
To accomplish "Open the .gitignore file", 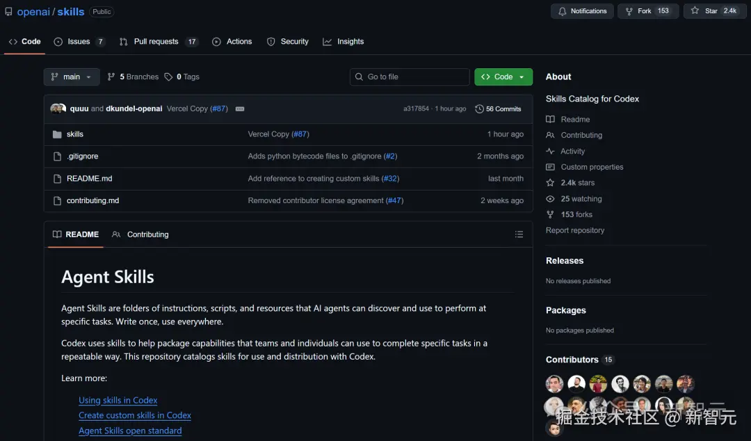I will 82,157.
